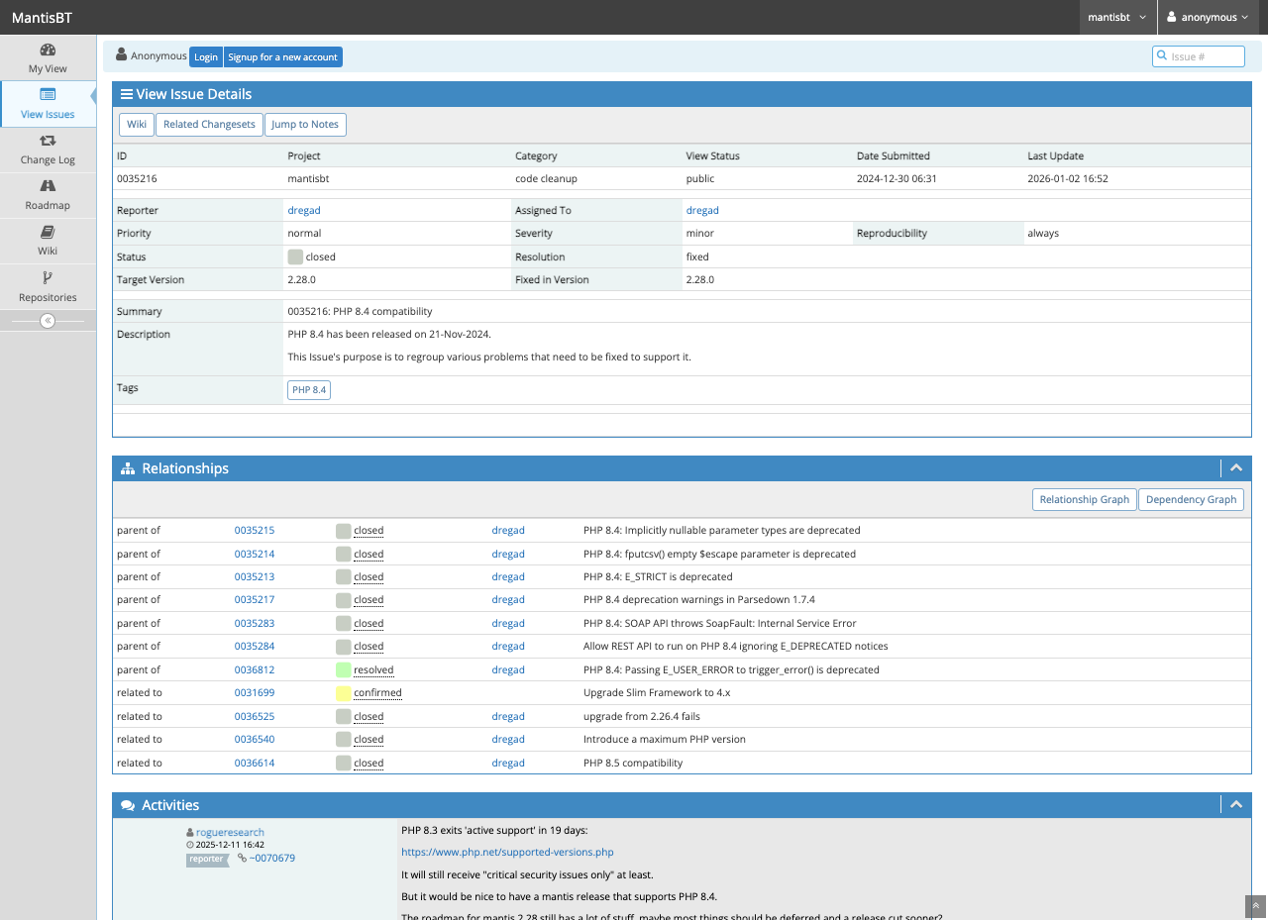
Task: Click the Activities comments header icon
Action: 128,806
